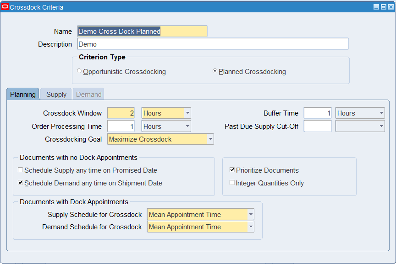The height and width of the screenshot is (264, 396).
Task: Click the Past Due Supply Cut-Off field
Action: (318, 127)
